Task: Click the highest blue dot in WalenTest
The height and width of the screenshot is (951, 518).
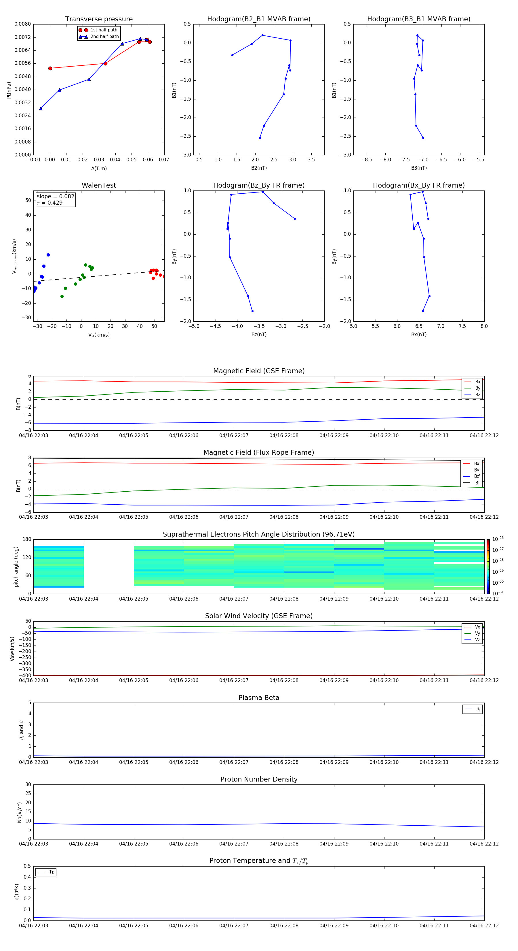Action: 48,255
